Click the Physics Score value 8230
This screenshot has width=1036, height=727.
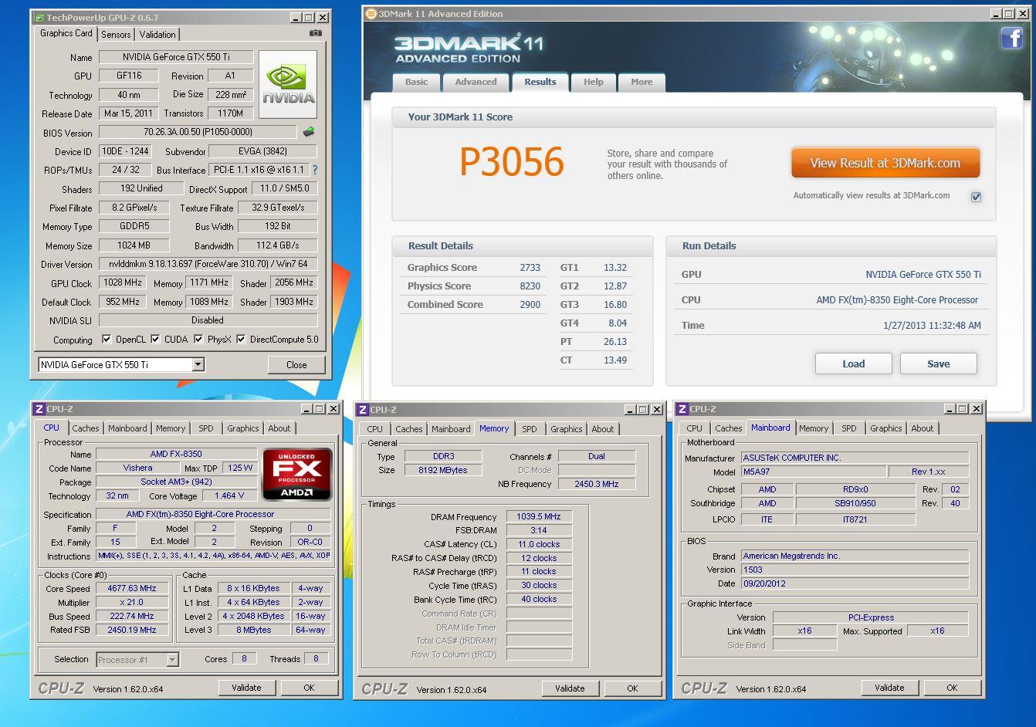coord(530,286)
